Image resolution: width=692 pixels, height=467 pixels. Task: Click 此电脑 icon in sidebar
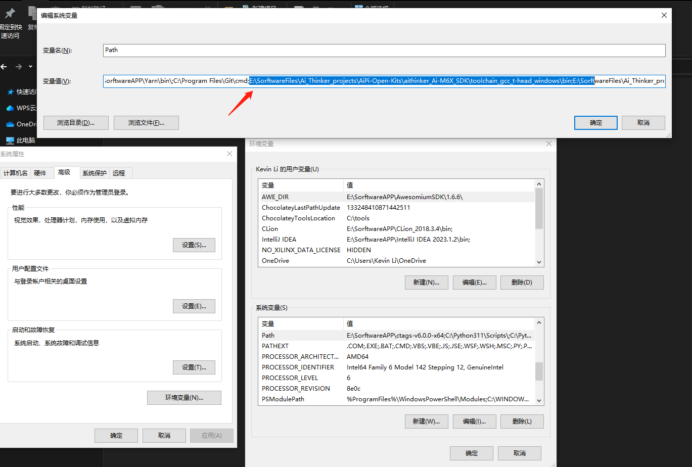10,141
